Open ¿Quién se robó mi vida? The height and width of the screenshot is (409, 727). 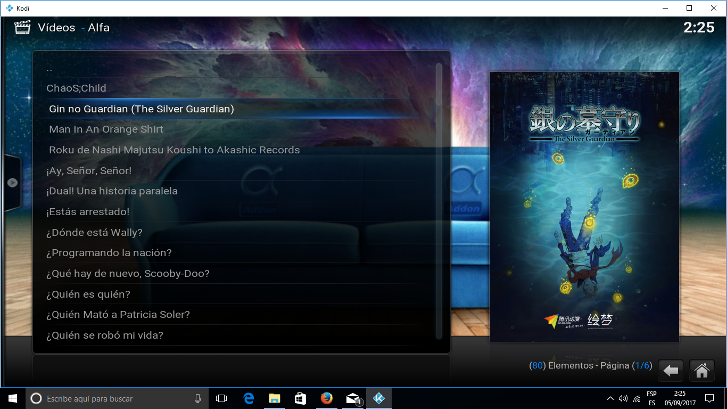pyautogui.click(x=234, y=336)
